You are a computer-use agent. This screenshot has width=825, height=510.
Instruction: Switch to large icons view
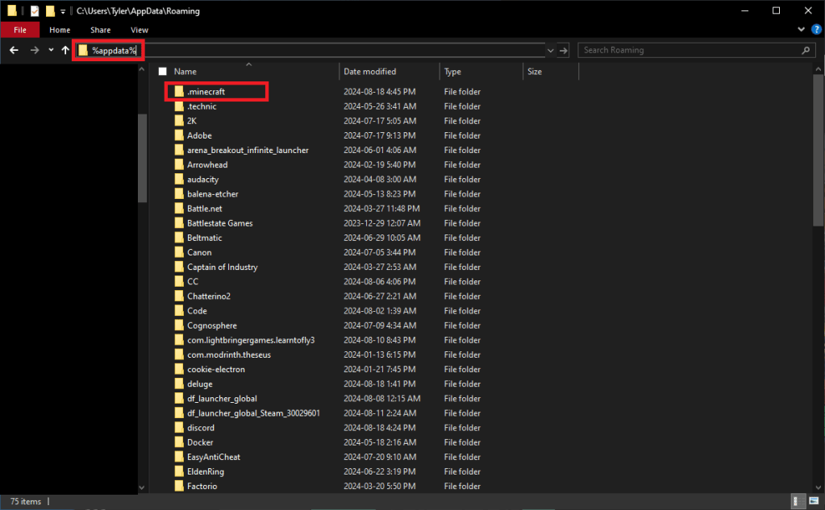[x=811, y=501]
